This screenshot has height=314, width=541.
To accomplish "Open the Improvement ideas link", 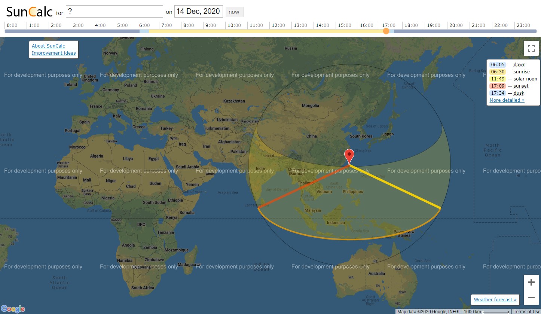I will point(54,53).
